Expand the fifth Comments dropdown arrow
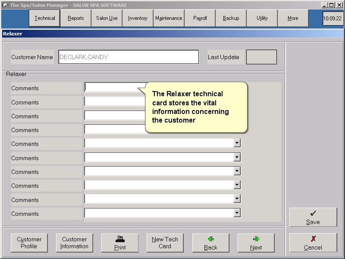This screenshot has width=345, height=259. coord(237,143)
